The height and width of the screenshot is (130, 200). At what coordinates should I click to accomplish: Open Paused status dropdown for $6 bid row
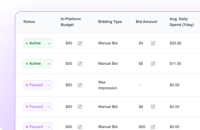38,106
